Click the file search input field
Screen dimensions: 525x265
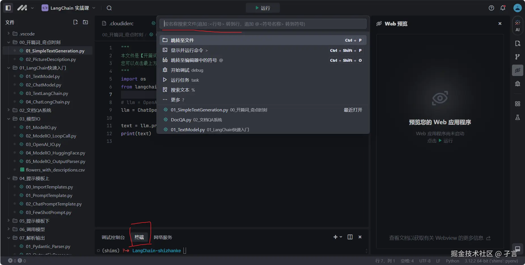[263, 24]
